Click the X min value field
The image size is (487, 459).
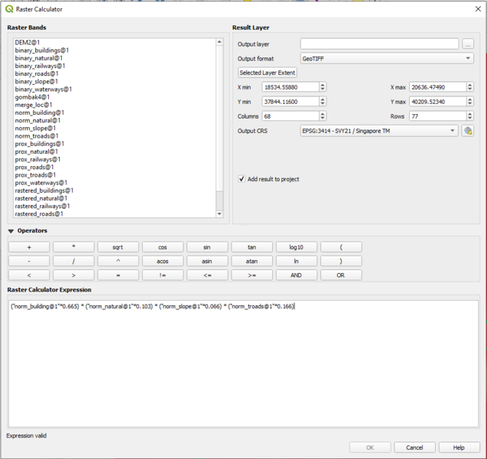click(x=291, y=87)
